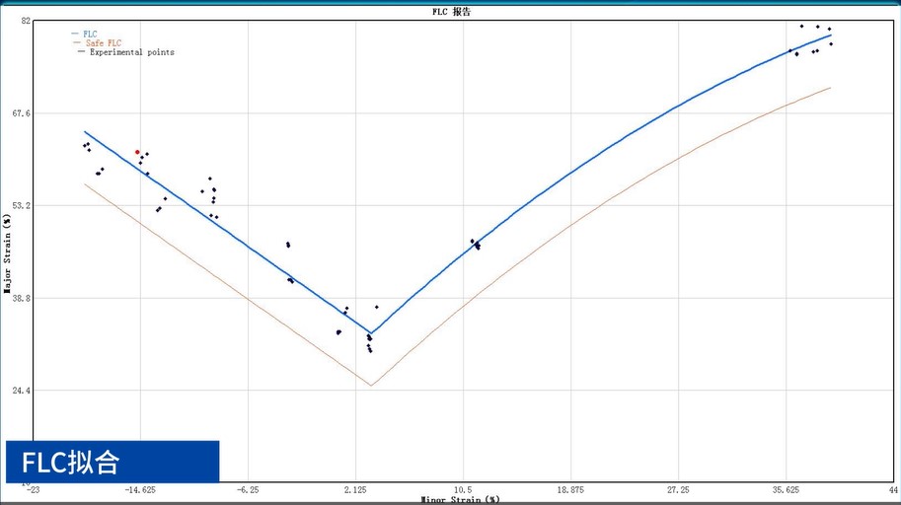Click the lowest vertex of blue FLC curve
Image resolution: width=901 pixels, height=505 pixels.
(371, 333)
